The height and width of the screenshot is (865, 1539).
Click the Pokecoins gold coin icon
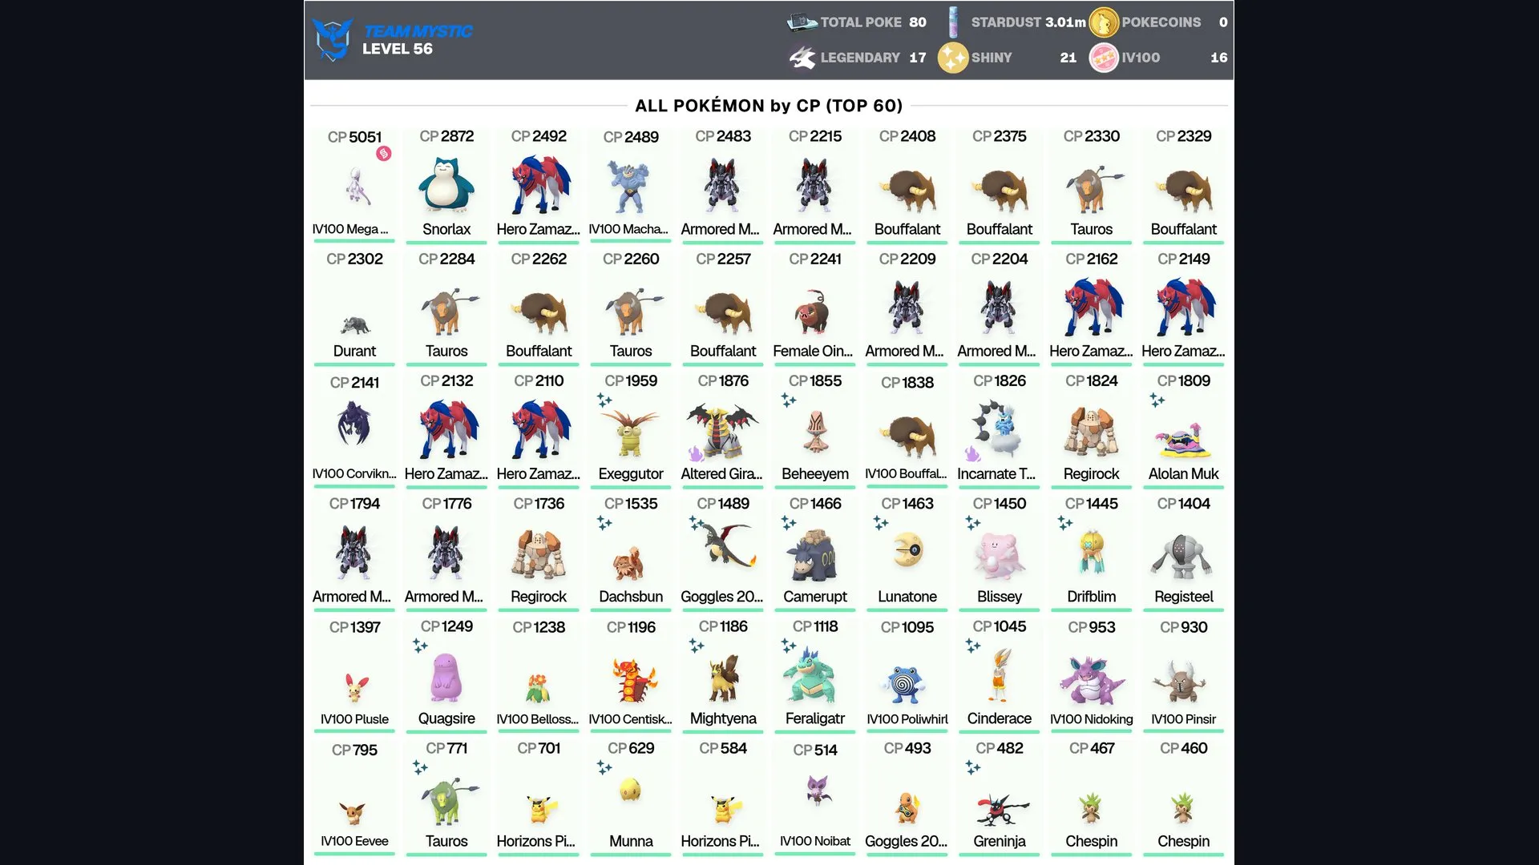point(1104,22)
